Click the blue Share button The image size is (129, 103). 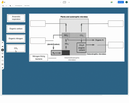tap(121, 2)
